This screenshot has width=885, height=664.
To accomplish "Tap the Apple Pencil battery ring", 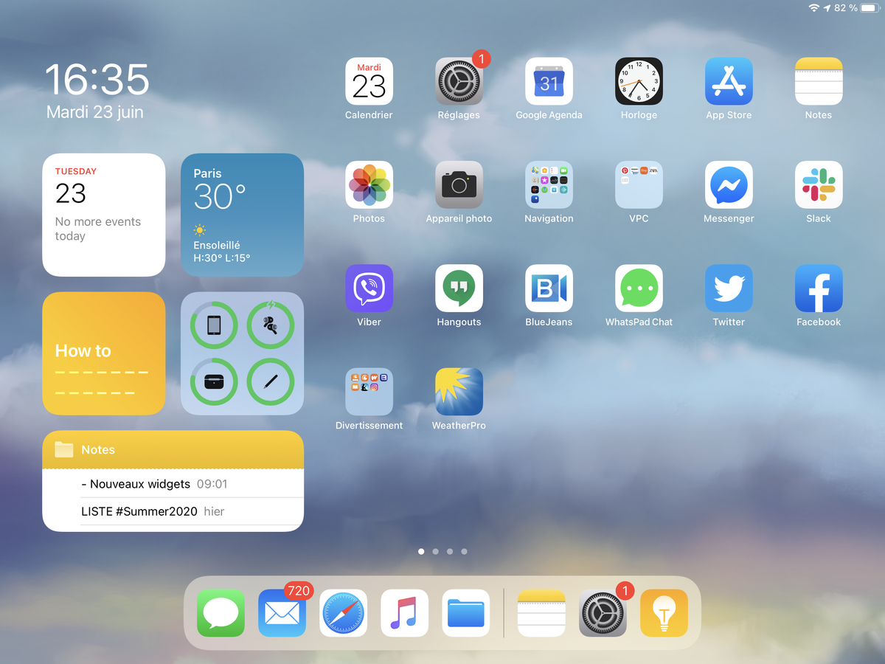I will [271, 381].
